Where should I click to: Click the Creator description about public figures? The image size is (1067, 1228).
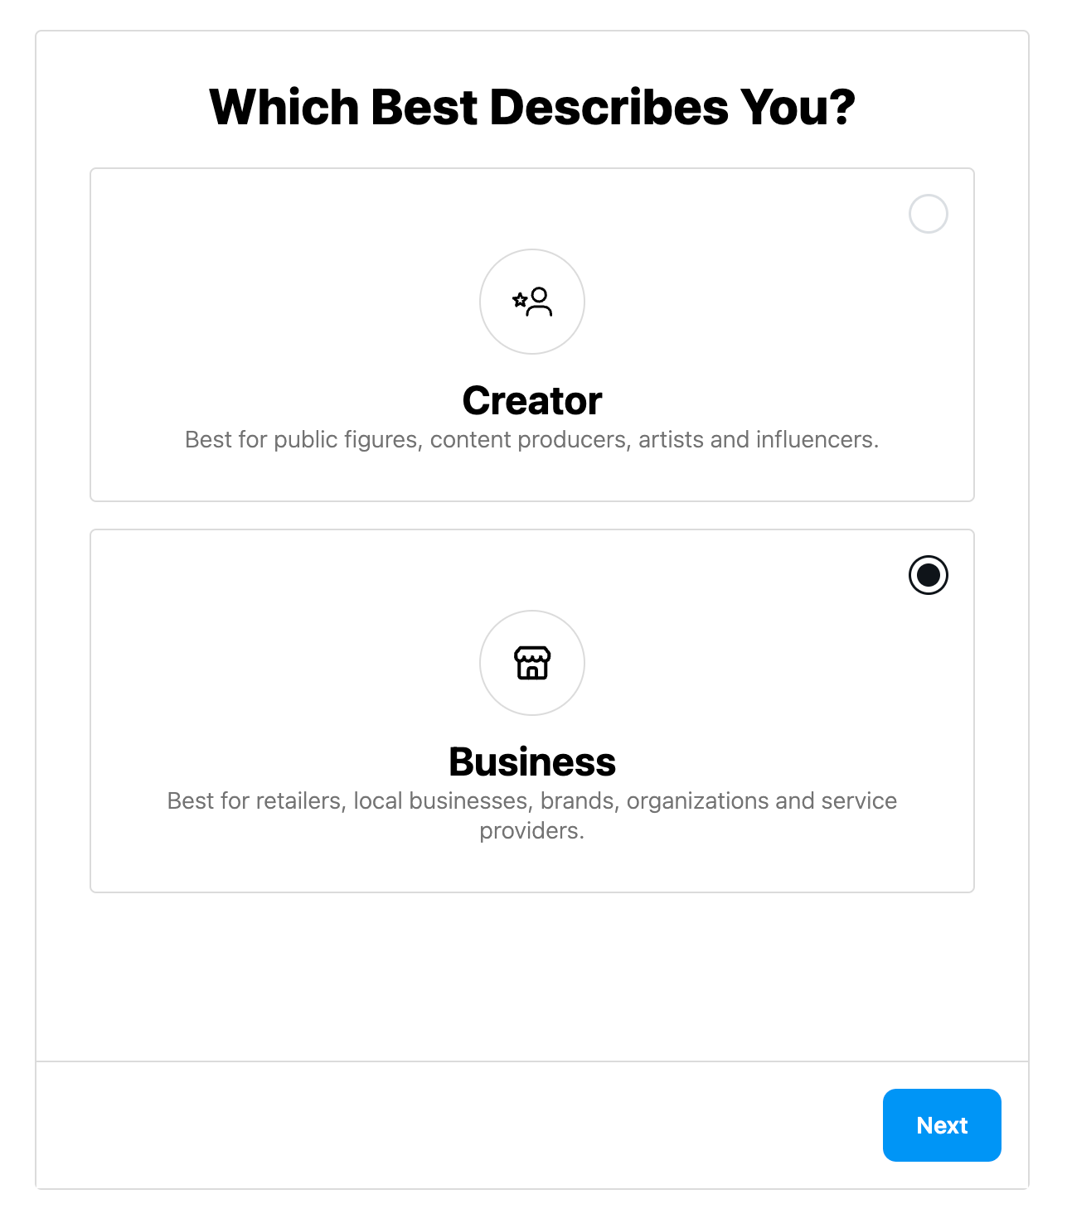(x=532, y=439)
